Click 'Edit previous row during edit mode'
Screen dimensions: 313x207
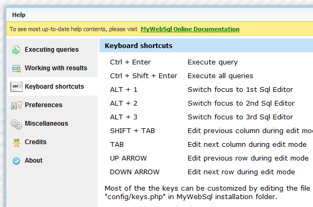point(248,158)
